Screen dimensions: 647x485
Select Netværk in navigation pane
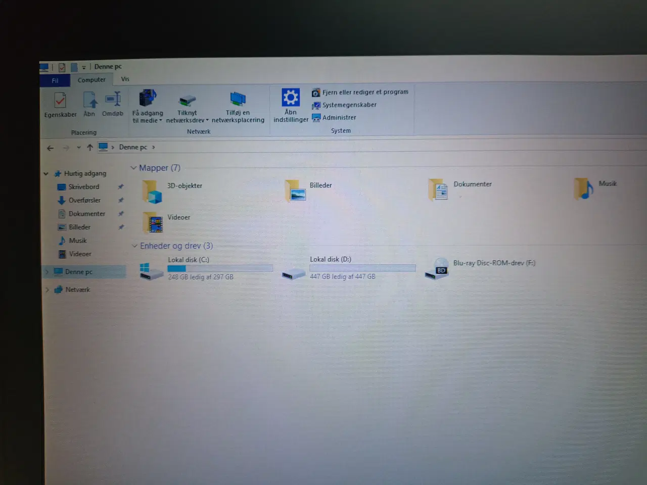pyautogui.click(x=77, y=290)
